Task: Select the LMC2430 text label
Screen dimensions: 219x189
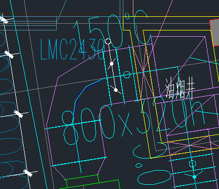Action: click(x=72, y=49)
